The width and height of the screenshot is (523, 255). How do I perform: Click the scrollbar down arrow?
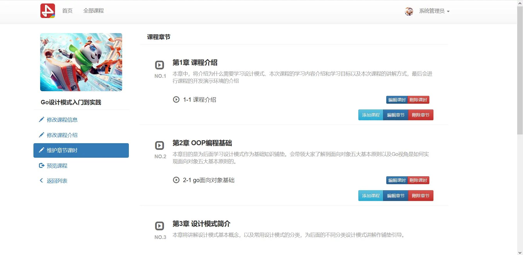point(520,252)
